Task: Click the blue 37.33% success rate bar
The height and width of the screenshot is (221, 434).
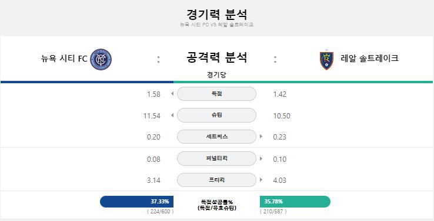Action: click(x=137, y=202)
